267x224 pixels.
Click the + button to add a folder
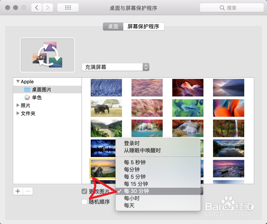click(18, 191)
